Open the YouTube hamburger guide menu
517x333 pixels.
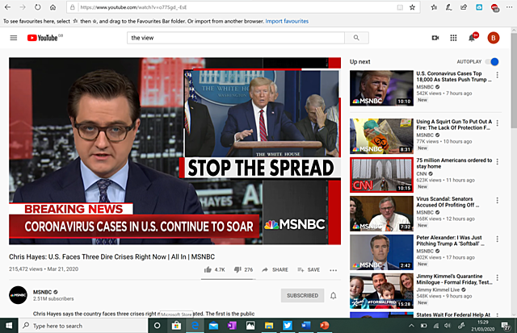(x=14, y=38)
